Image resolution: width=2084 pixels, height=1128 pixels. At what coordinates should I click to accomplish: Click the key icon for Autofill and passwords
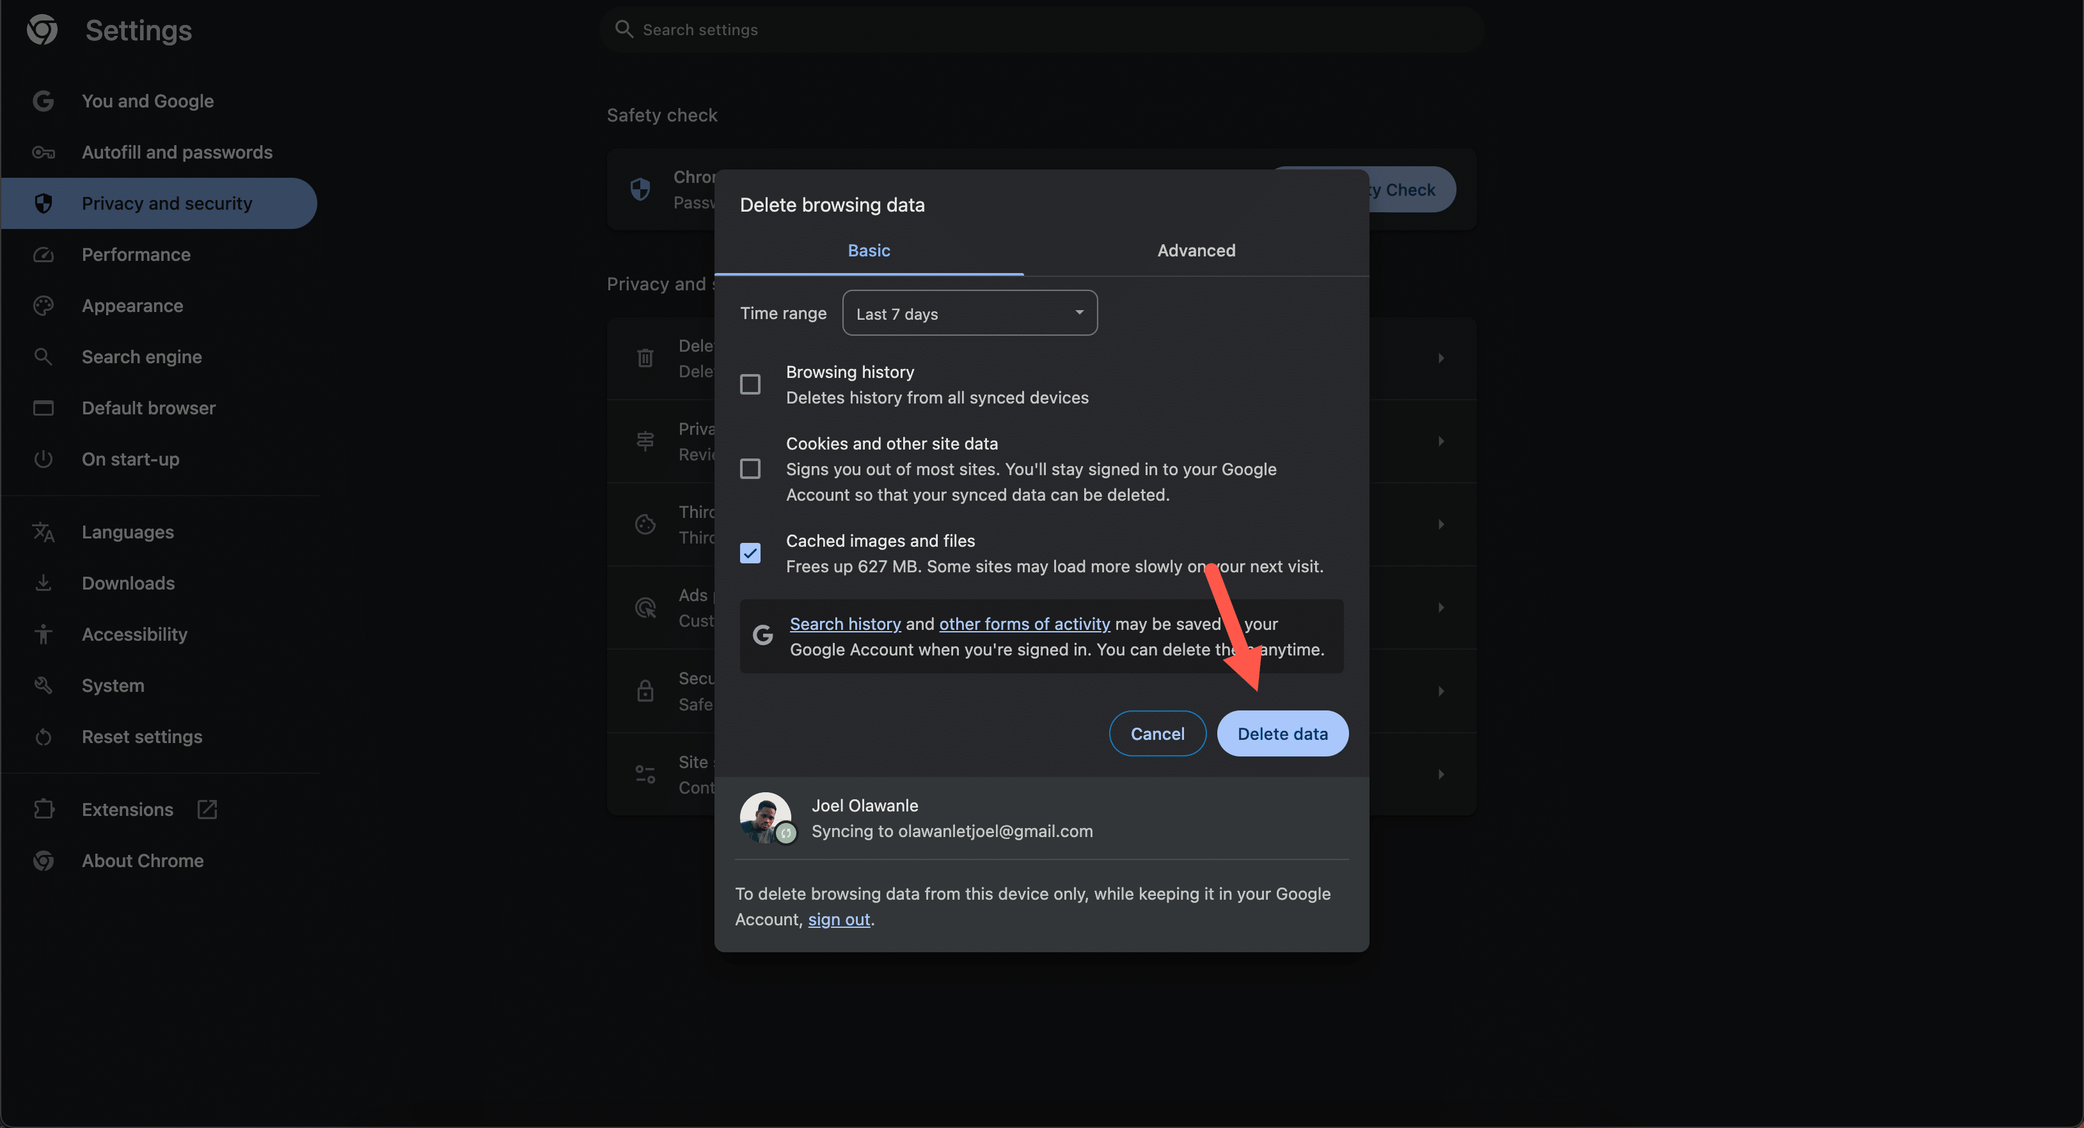43,152
